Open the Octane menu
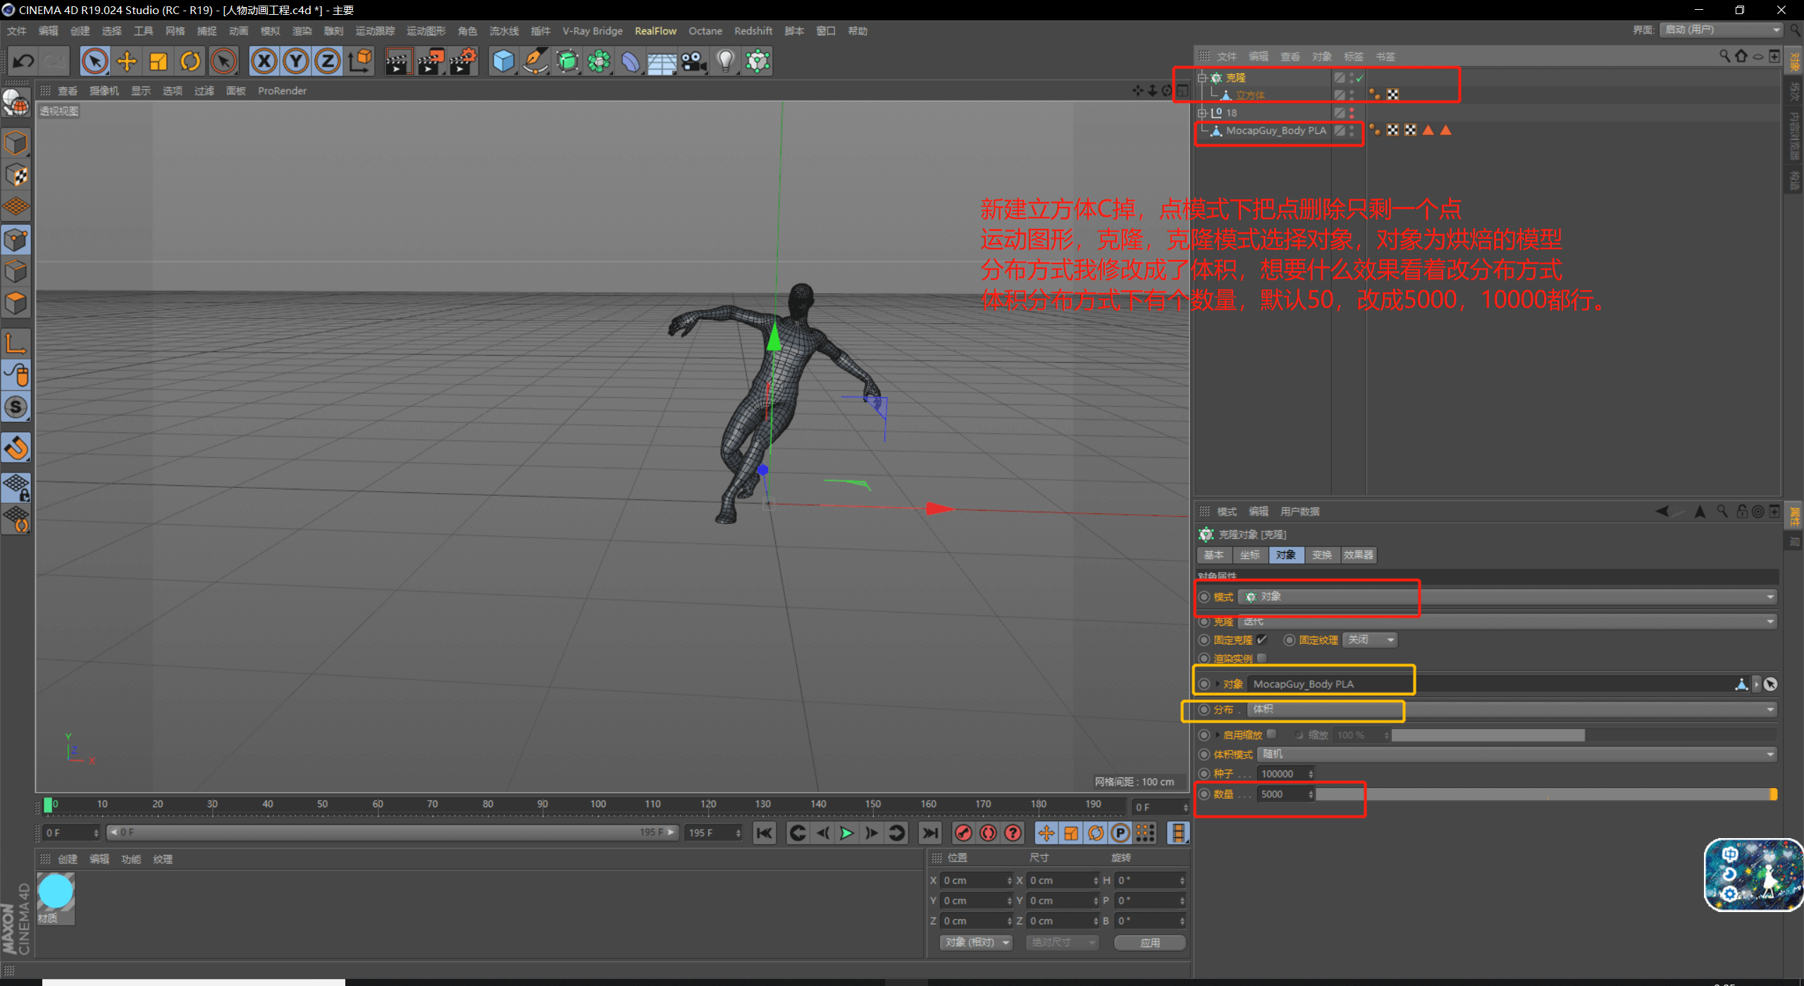 (x=705, y=31)
